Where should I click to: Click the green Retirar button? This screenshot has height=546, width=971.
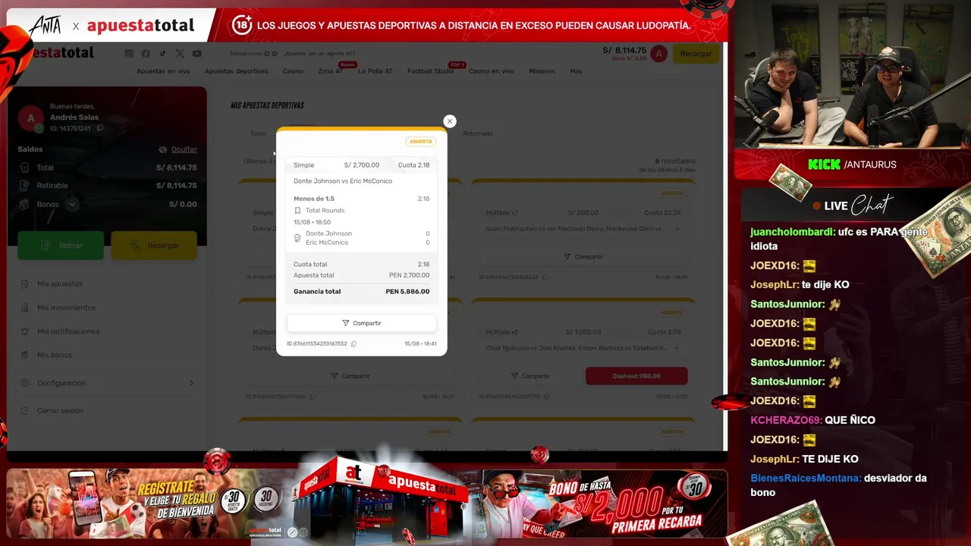click(x=61, y=246)
